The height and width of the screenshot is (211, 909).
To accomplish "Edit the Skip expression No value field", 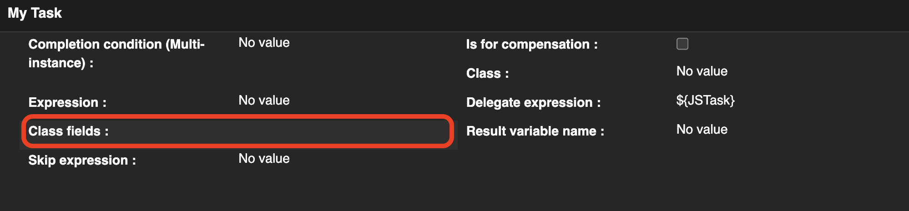I will [x=264, y=159].
